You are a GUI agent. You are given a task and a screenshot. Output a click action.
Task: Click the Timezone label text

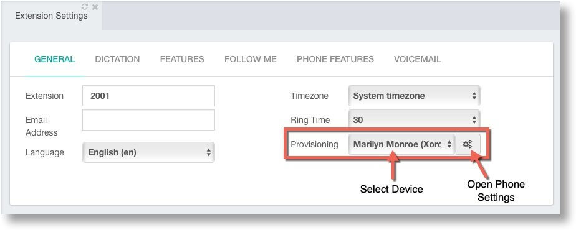pos(309,96)
